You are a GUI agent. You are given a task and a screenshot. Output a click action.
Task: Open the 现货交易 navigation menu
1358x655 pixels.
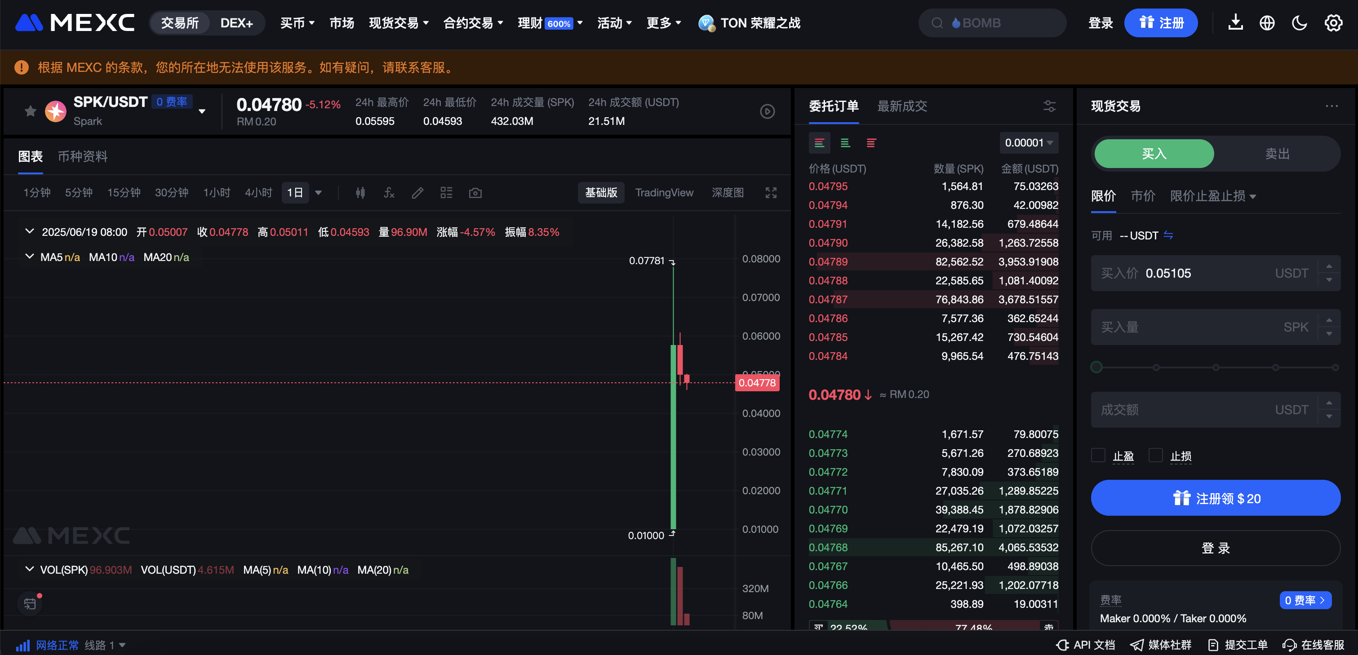pos(399,23)
